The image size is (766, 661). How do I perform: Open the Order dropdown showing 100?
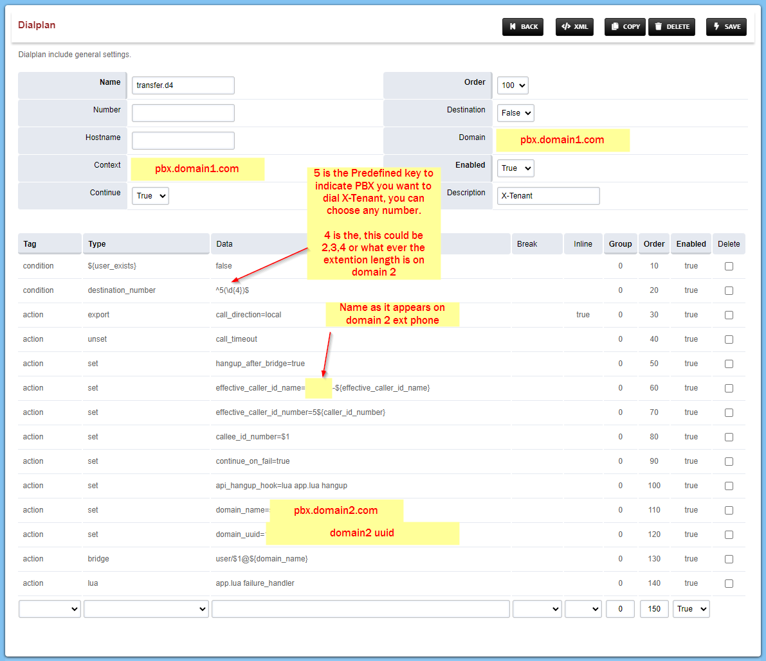513,85
